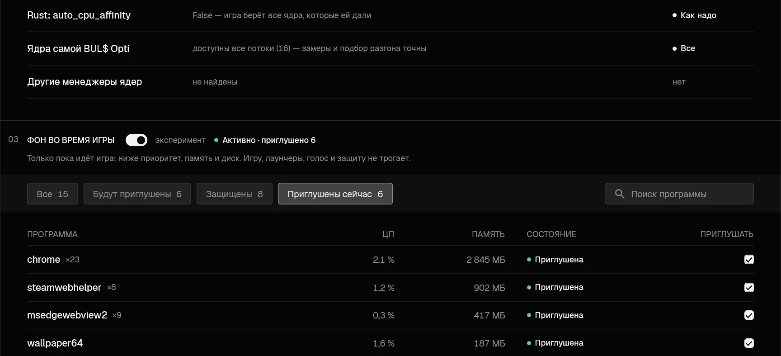The height and width of the screenshot is (356, 781).
Task: Uncheck the msedgewebview2 mute checkbox
Action: 749,315
